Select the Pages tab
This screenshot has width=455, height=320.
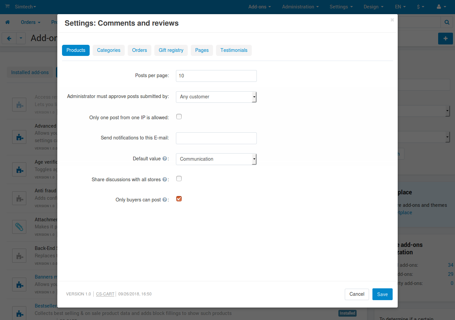(x=202, y=50)
